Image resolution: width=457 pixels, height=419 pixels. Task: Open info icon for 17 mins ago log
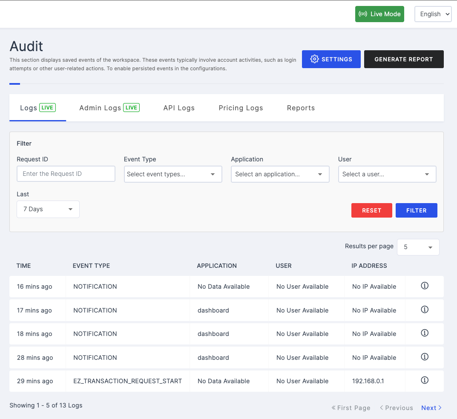click(x=424, y=310)
